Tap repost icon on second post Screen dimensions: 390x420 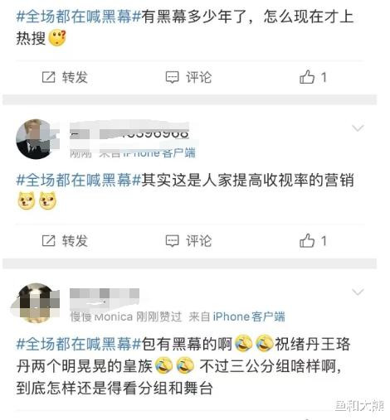tap(49, 241)
